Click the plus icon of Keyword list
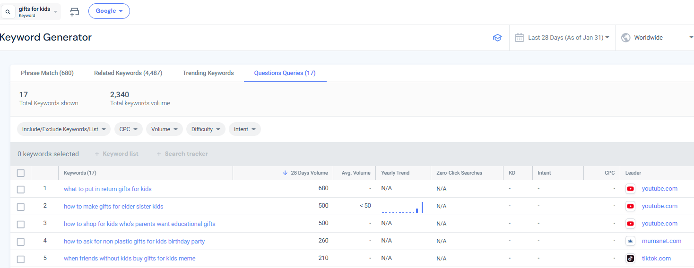694x268 pixels. pyautogui.click(x=97, y=154)
